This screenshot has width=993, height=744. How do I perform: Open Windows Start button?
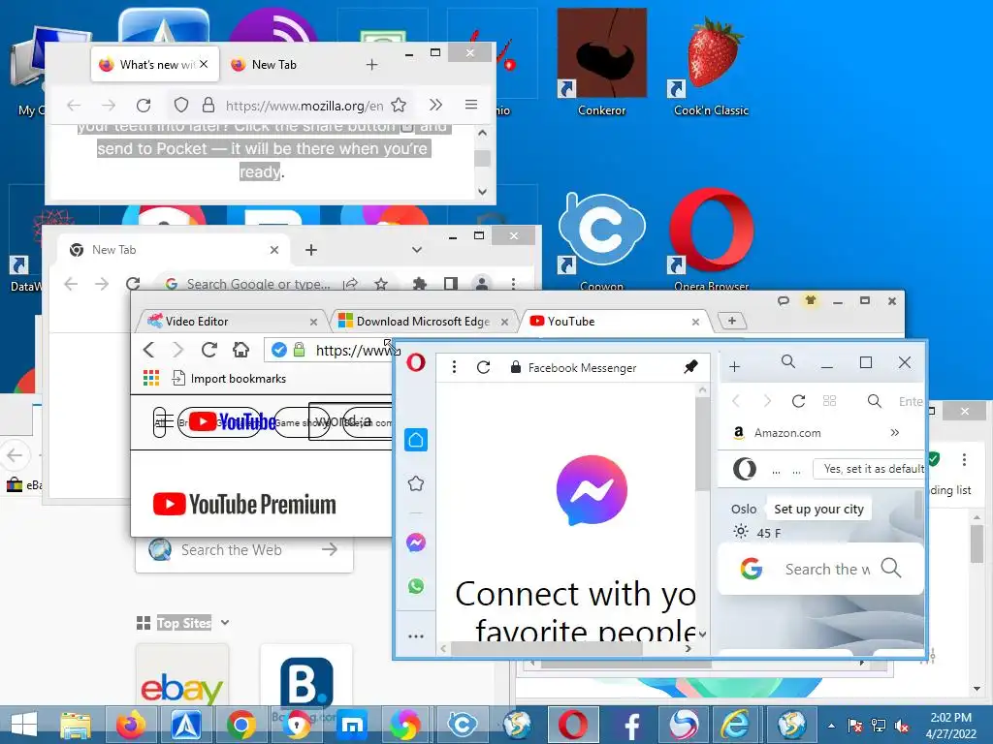point(24,725)
